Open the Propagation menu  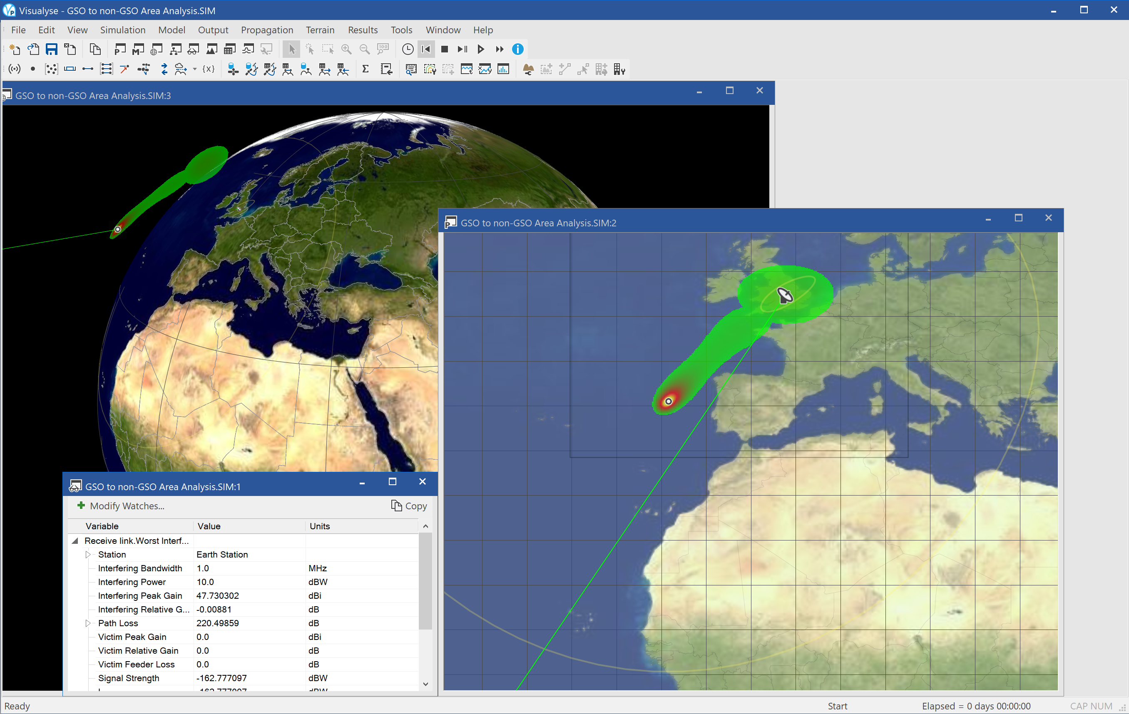coord(267,30)
